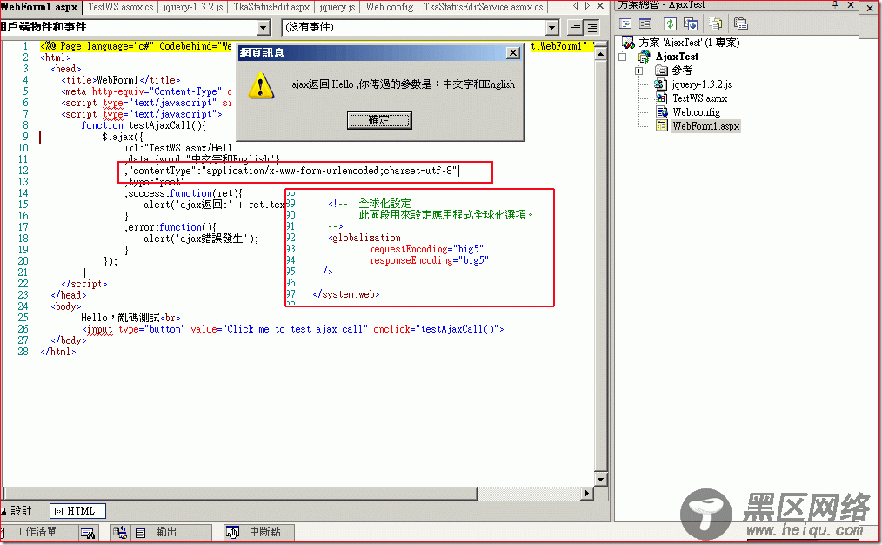Click the AjaxTest project globe icon
The height and width of the screenshot is (545, 882).
click(645, 57)
